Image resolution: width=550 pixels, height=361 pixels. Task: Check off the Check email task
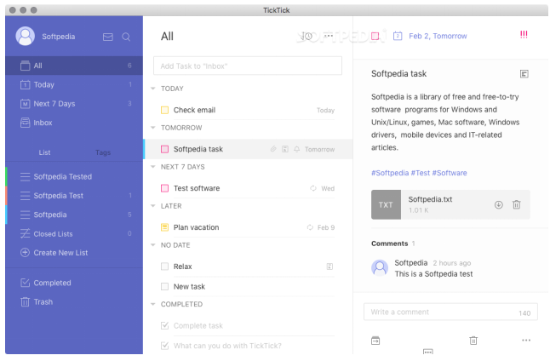pos(164,110)
